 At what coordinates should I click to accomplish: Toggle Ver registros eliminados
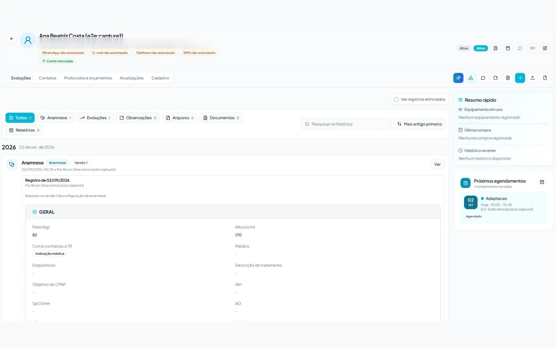(420, 99)
